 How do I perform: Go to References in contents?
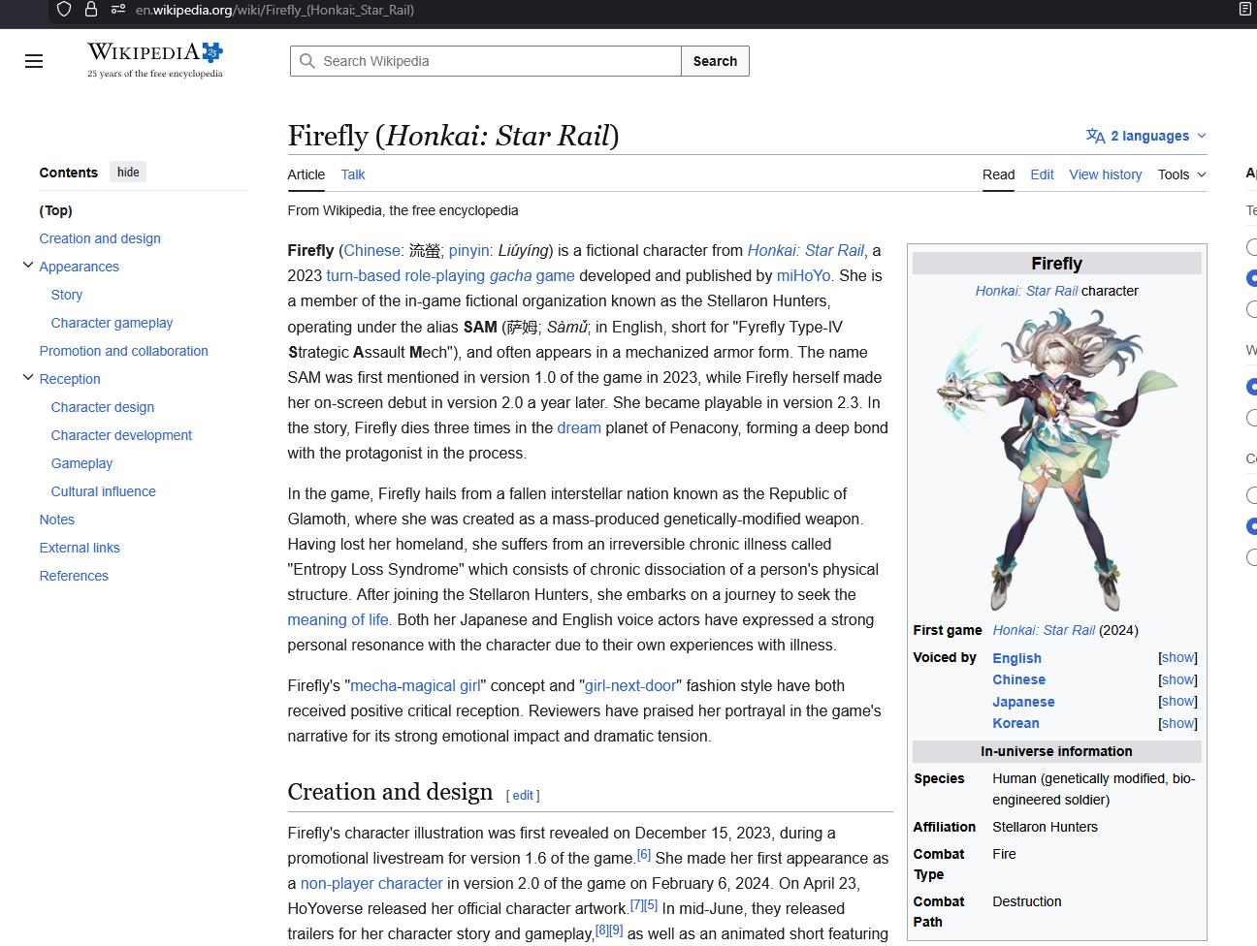pos(74,576)
